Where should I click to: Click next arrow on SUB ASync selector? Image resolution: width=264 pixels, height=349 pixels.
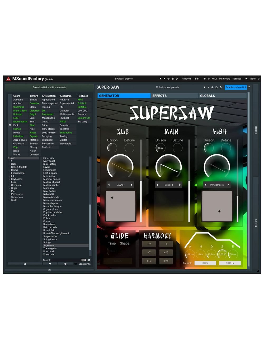coord(132,185)
